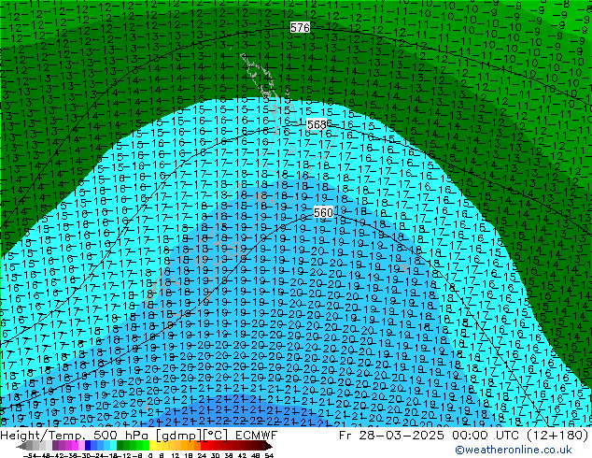This screenshot has height=458, width=592.
Task: Click the legend value -54
Action: [30, 455]
